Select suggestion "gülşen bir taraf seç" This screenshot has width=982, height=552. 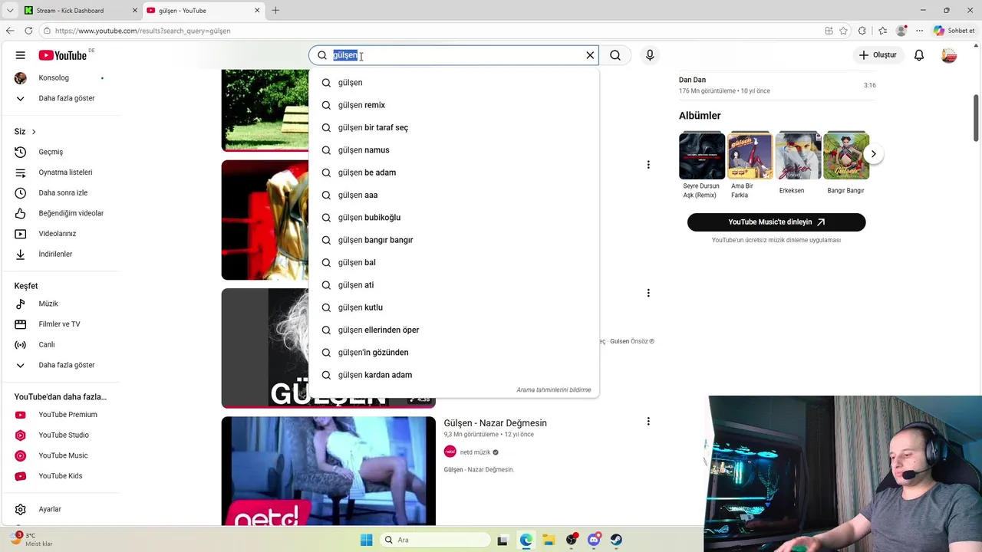[453, 127]
